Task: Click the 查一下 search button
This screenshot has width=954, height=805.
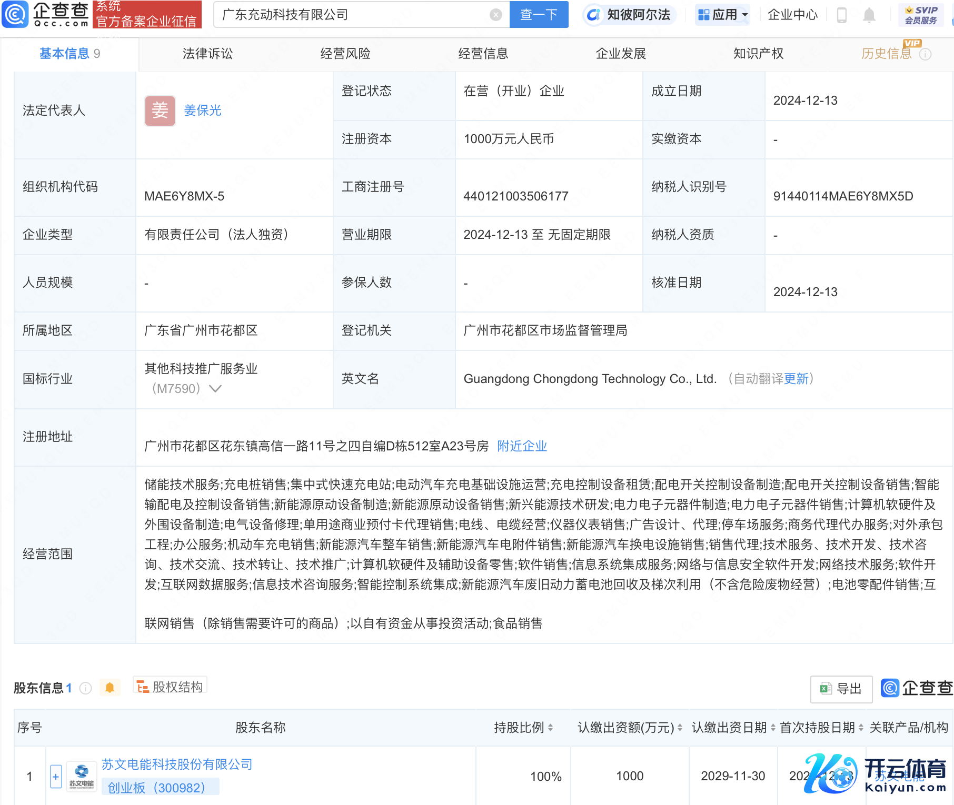Action: 539,15
